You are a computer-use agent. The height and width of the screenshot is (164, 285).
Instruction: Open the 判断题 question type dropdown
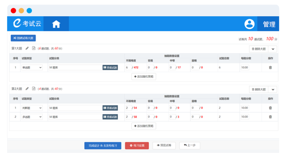pyautogui.click(x=32, y=108)
